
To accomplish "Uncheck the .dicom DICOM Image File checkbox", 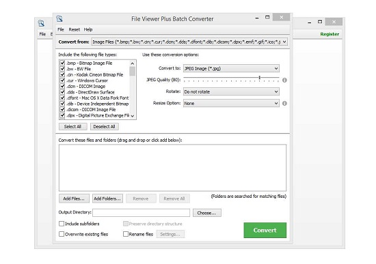I will tap(62, 109).
